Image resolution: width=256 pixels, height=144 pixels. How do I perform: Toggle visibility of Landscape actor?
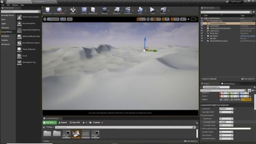(x=202, y=26)
